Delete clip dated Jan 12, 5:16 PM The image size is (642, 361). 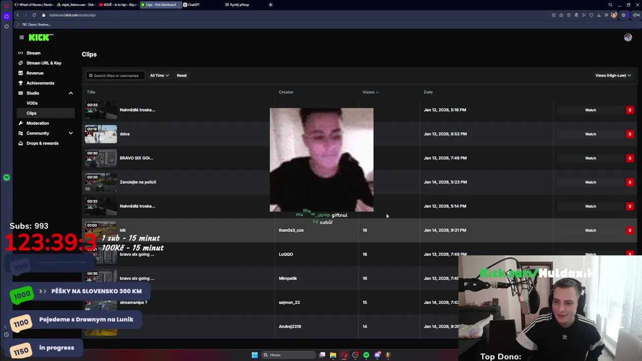(630, 110)
